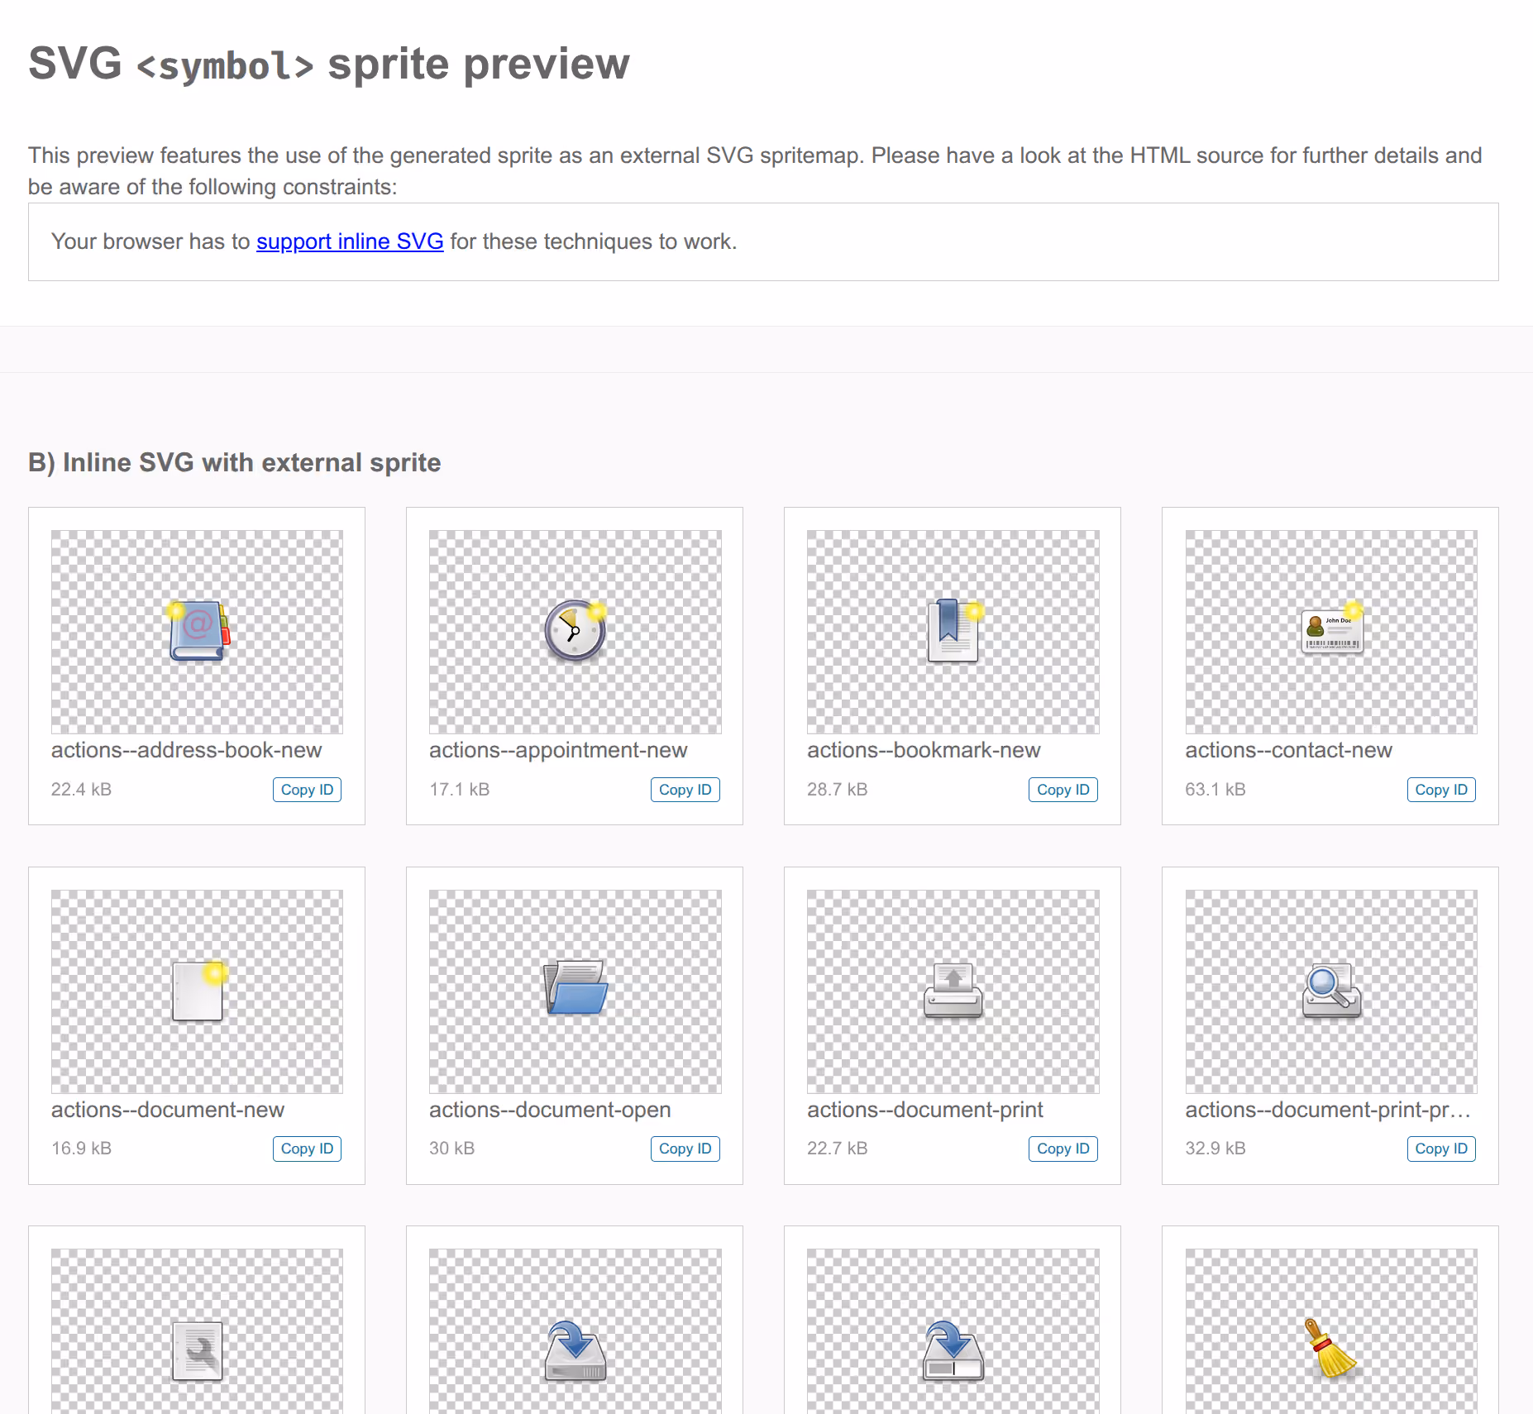Select the actions--document-new label
Screen dimensions: 1533x1414
pos(168,1110)
